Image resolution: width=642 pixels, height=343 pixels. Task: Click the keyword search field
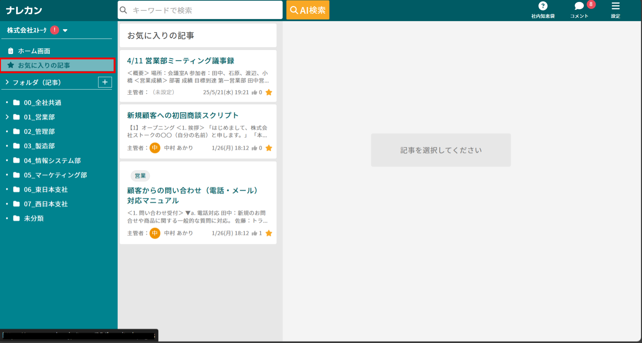200,10
